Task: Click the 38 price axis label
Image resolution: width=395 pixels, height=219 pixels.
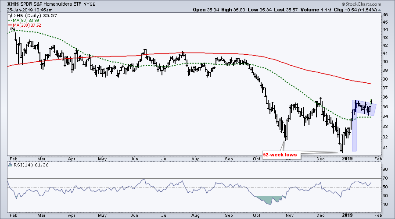Action: [x=385, y=79]
